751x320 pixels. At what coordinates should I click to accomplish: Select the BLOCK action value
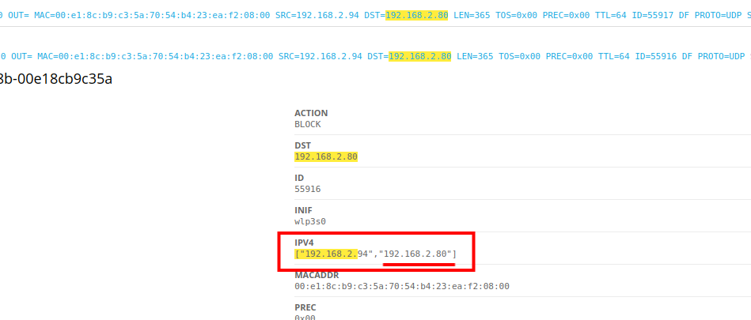[308, 124]
